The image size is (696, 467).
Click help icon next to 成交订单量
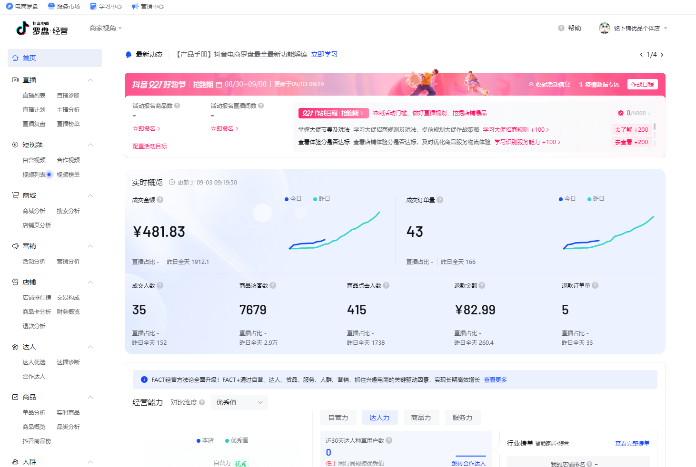(440, 200)
